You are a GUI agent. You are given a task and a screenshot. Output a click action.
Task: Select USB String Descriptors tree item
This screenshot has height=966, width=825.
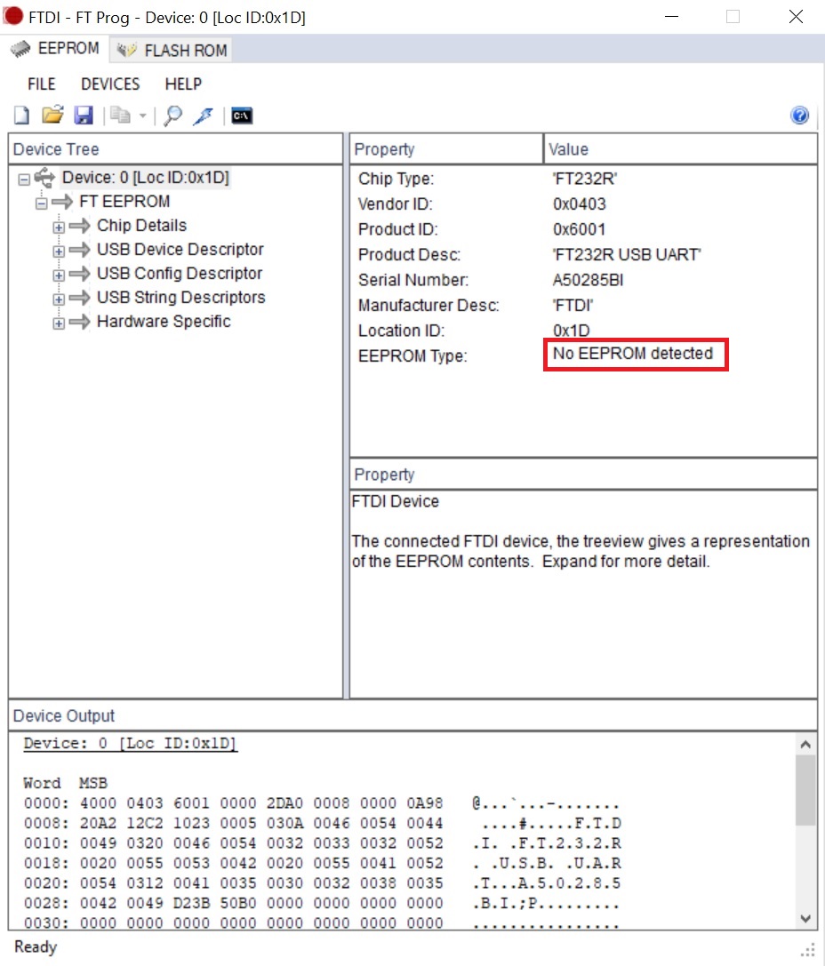click(181, 298)
